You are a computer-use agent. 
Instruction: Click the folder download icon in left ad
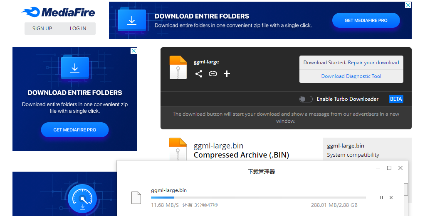[75, 68]
